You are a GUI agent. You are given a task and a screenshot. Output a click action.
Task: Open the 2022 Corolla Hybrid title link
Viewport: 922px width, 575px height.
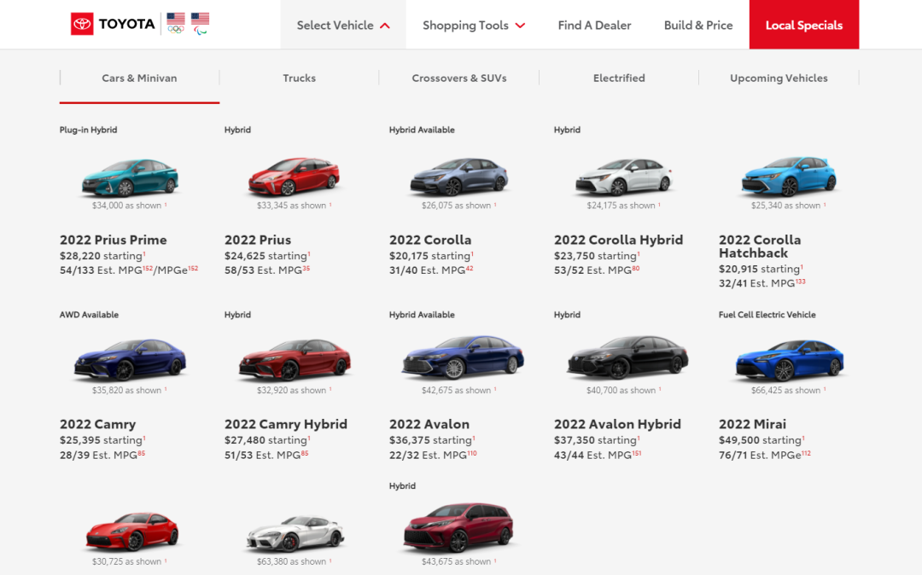coord(618,240)
